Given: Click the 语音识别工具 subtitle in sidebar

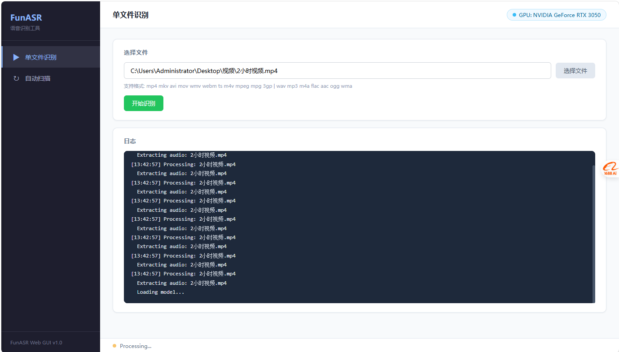Looking at the screenshot, I should point(25,28).
